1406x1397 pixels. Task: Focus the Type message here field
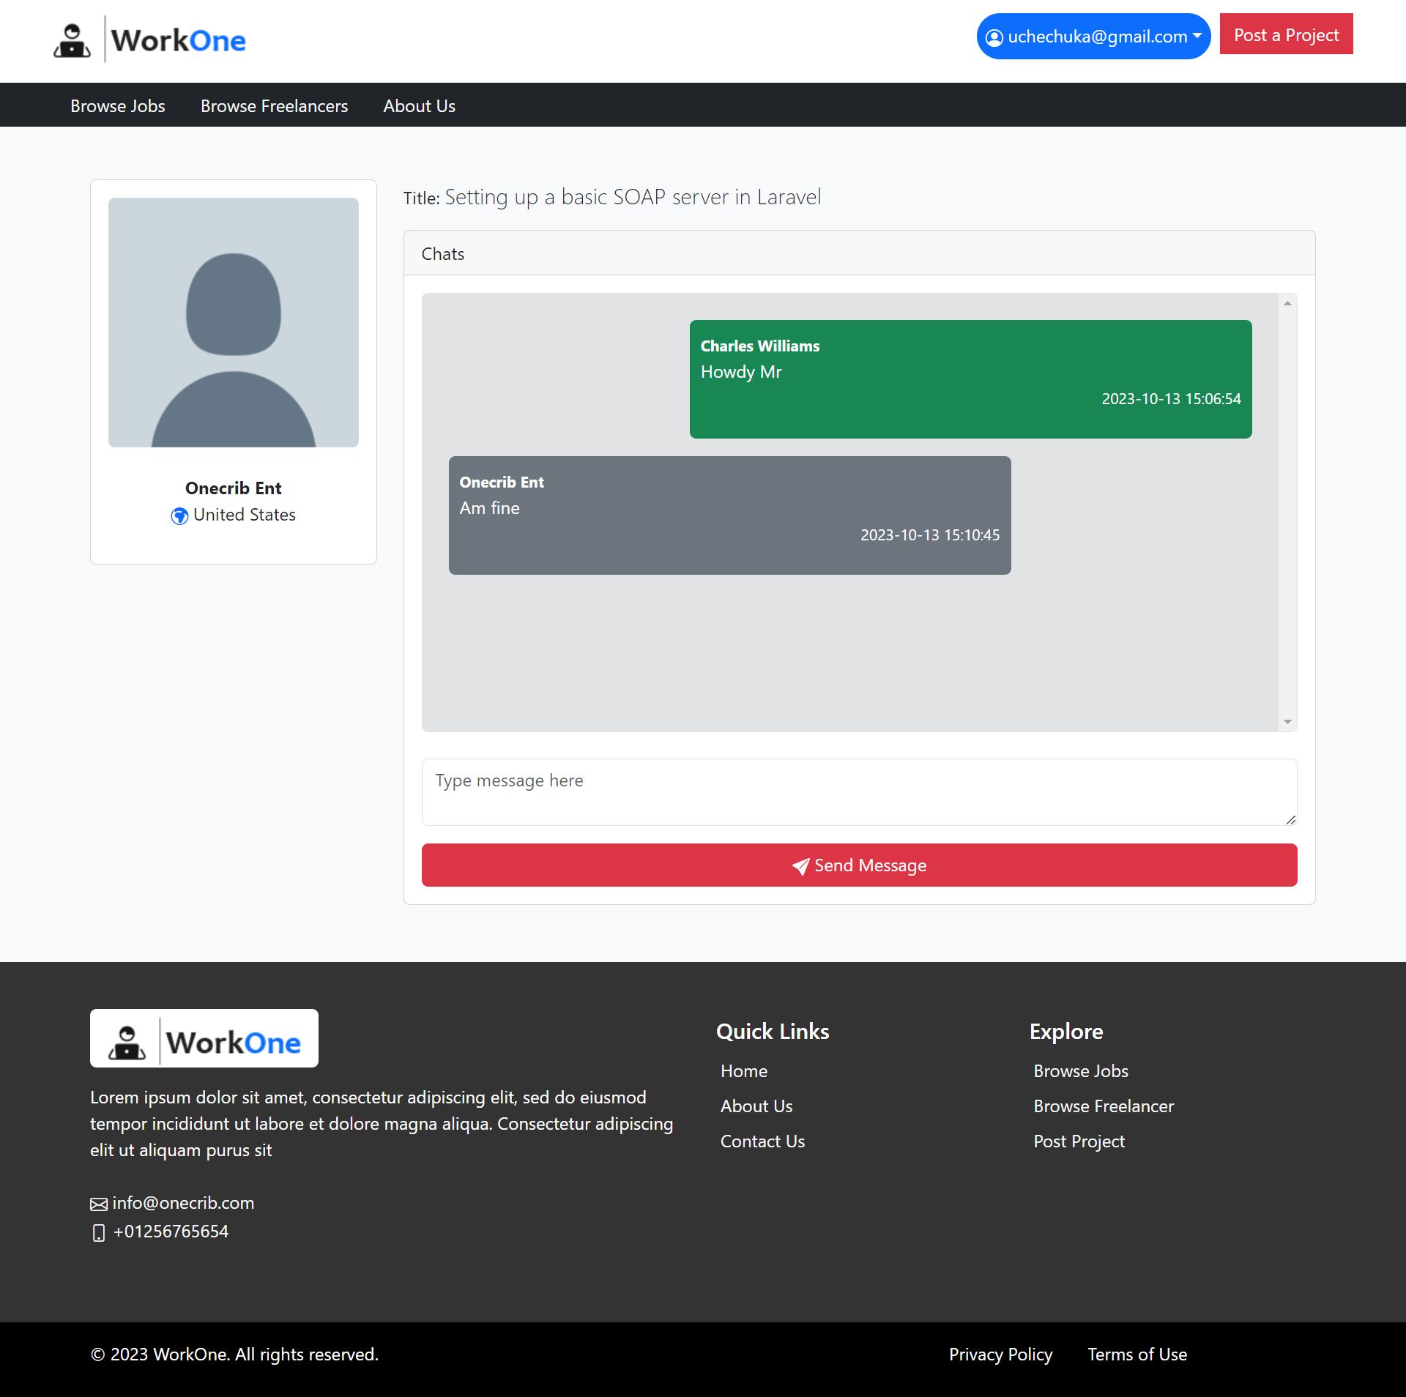pyautogui.click(x=858, y=791)
